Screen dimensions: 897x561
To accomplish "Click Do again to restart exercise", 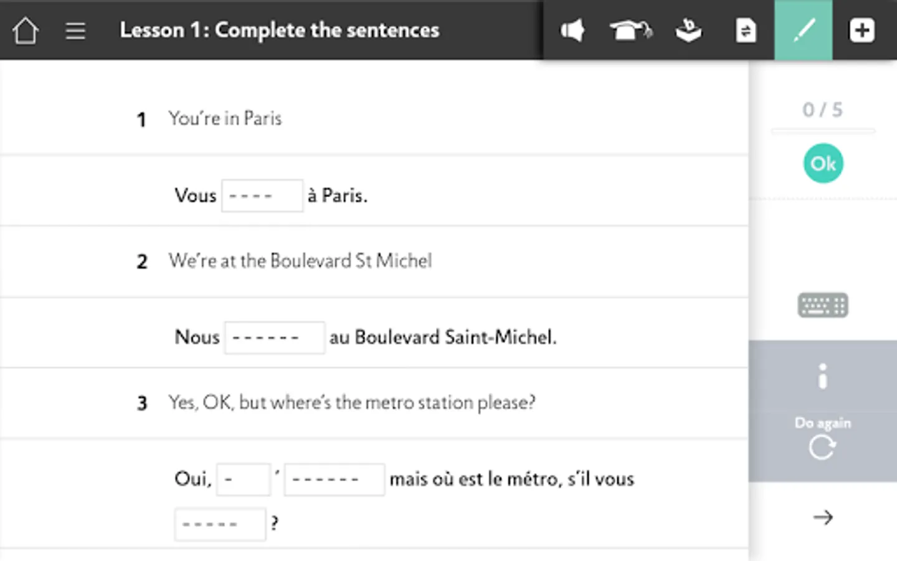I will click(x=822, y=440).
